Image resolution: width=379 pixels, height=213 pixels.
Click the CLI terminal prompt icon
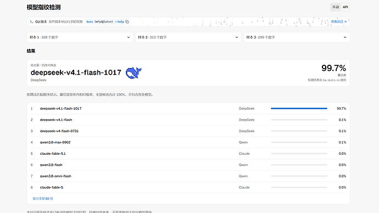point(31,22)
